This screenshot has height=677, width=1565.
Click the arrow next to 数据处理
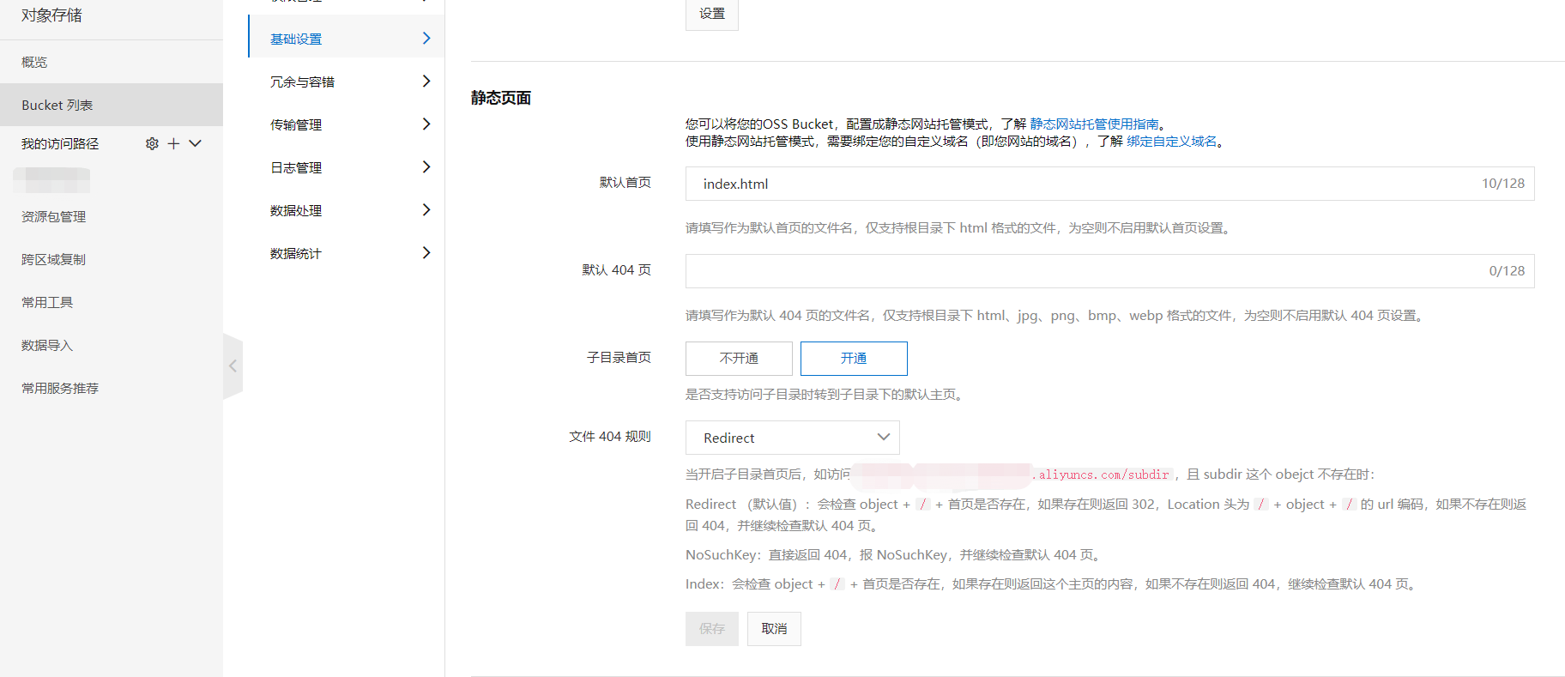[x=426, y=210]
